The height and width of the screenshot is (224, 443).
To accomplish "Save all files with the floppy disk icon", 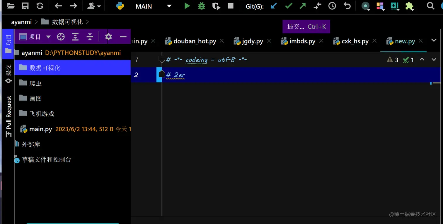I will [x=25, y=6].
